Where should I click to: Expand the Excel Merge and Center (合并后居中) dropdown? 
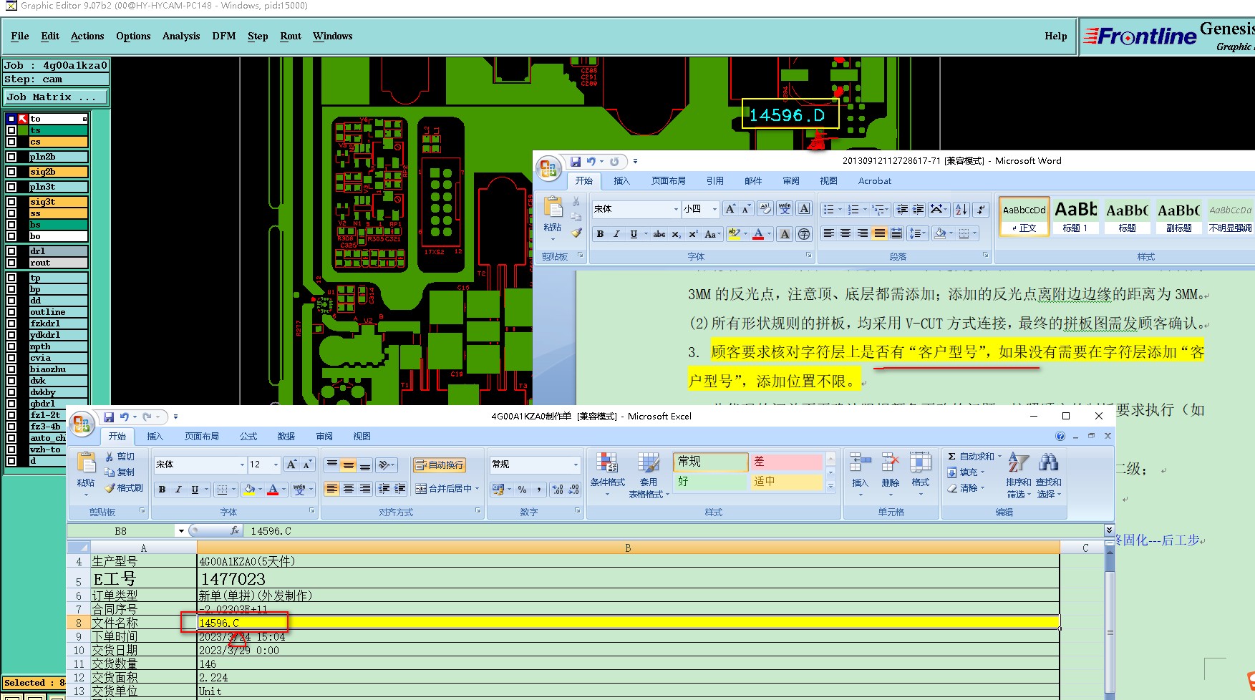tap(477, 489)
